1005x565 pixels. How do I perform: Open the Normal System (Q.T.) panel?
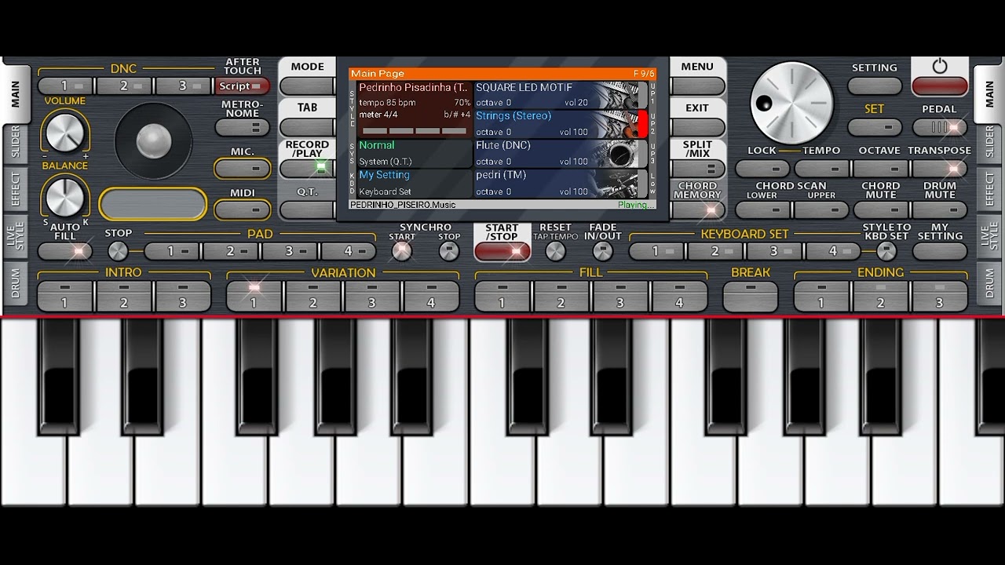tap(415, 154)
